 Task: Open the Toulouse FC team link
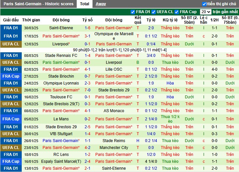coord(61,97)
